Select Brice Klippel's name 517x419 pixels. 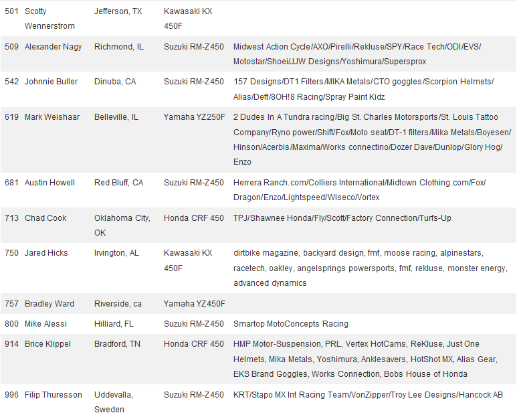pyautogui.click(x=49, y=344)
